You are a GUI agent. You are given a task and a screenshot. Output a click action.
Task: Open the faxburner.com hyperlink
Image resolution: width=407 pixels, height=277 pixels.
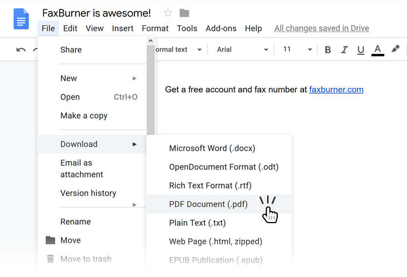(x=336, y=89)
